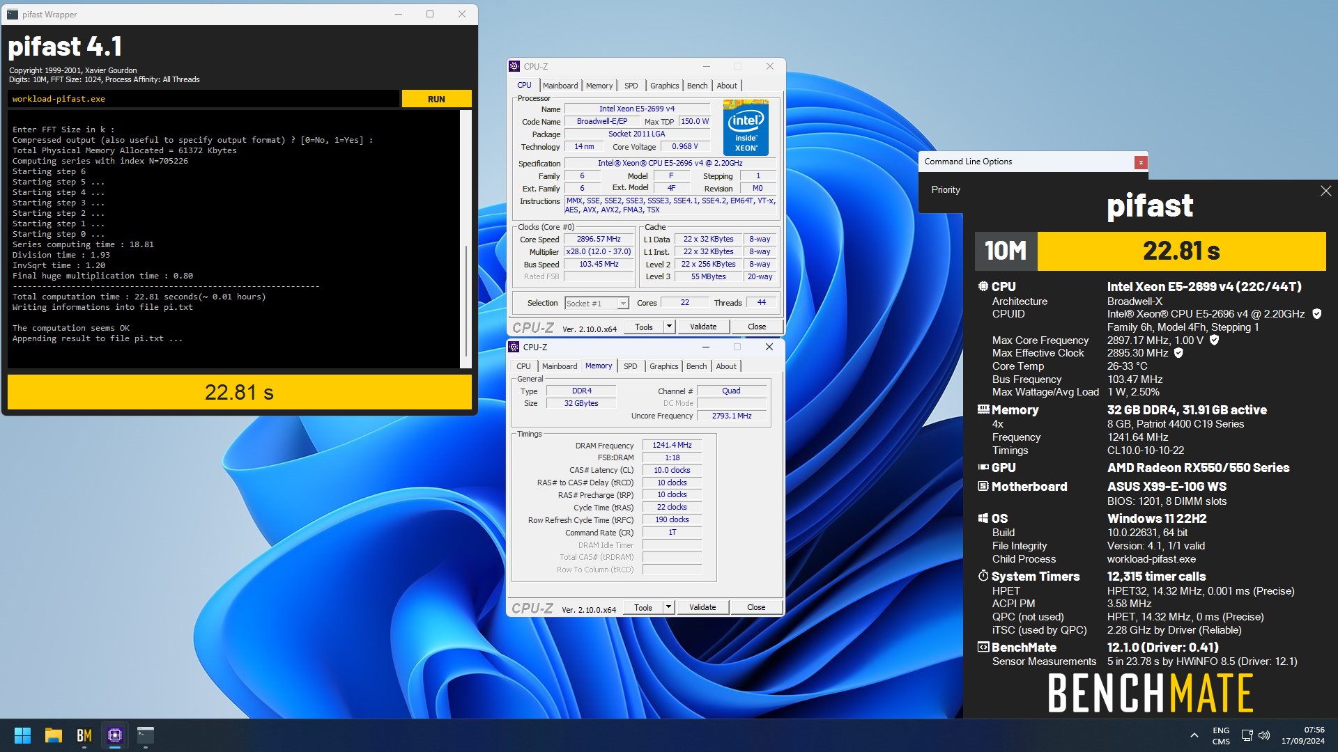Expand Tools dropdown arrow in top CPU-Z
1338x752 pixels.
click(x=669, y=327)
